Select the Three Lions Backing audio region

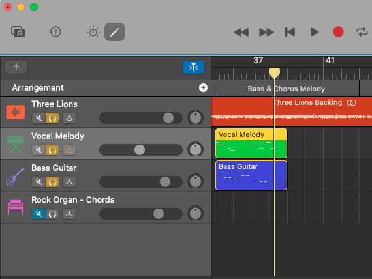[x=291, y=111]
